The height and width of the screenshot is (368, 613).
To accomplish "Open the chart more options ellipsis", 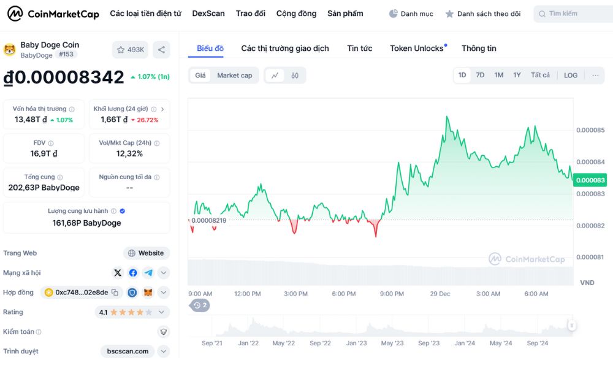I will [595, 75].
